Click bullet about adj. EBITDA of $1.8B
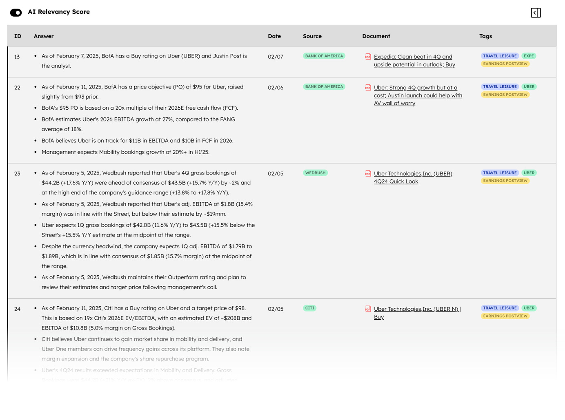Screen dimensions: 565x420 coord(147,209)
